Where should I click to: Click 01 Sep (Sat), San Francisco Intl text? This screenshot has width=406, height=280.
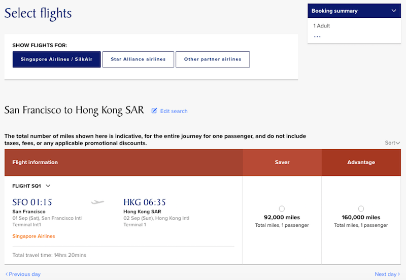click(x=47, y=218)
